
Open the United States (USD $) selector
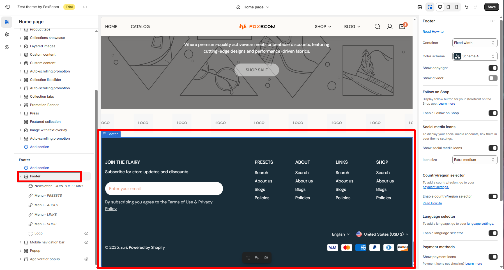pos(382,234)
